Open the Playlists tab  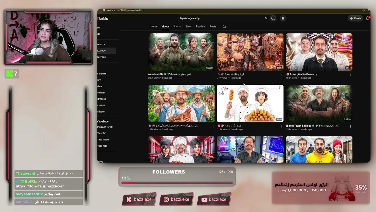click(x=201, y=26)
